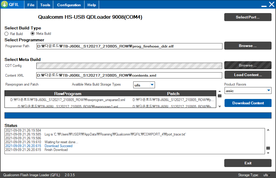Click the RawProgram column header
This screenshot has height=178, width=276.
(68, 94)
